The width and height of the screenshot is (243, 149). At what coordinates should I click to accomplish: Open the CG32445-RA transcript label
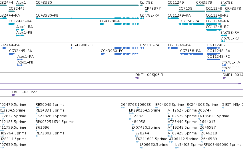20,21
